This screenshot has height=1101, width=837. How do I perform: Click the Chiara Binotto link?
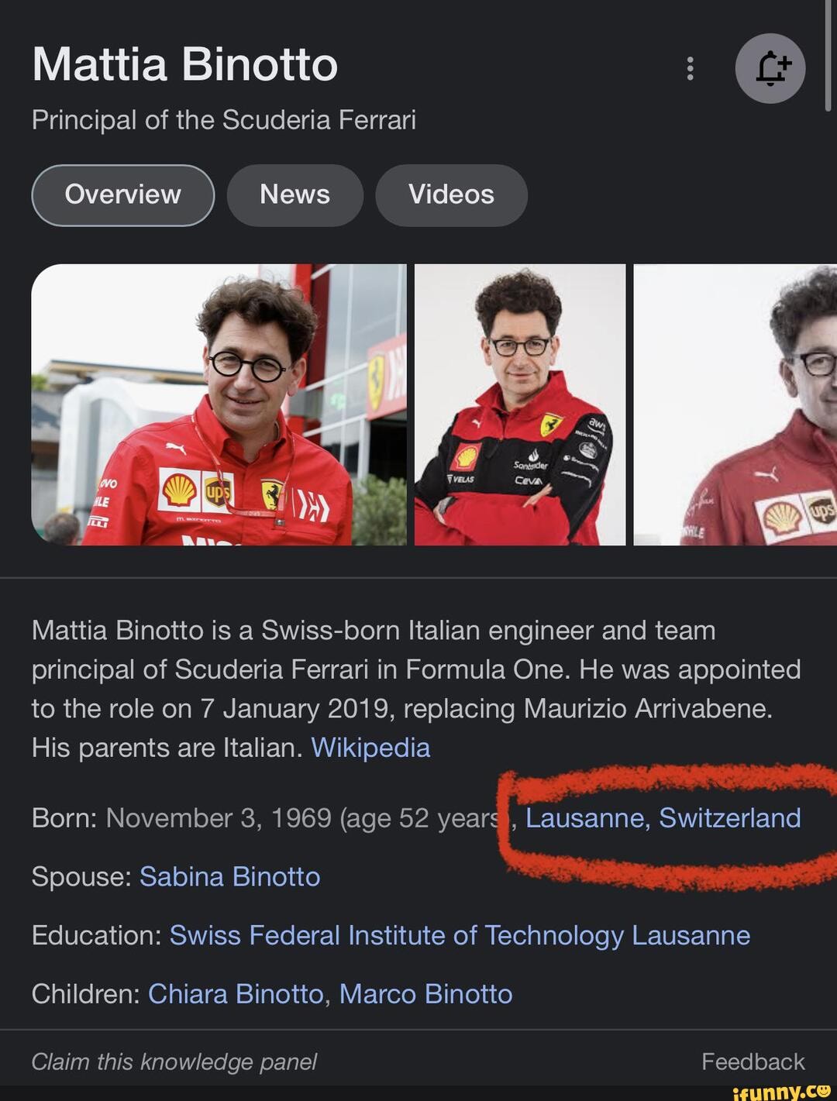pyautogui.click(x=236, y=994)
